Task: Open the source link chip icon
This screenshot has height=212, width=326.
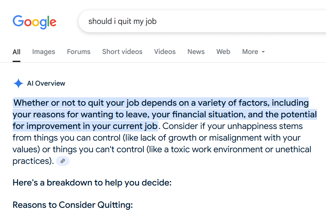Action: [x=63, y=161]
